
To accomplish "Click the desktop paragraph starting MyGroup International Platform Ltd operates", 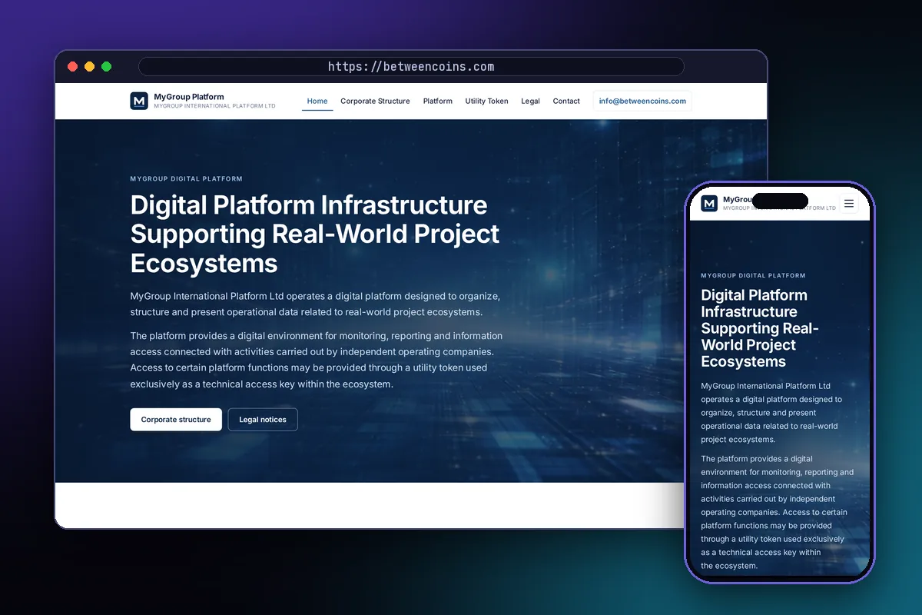I will [x=315, y=304].
